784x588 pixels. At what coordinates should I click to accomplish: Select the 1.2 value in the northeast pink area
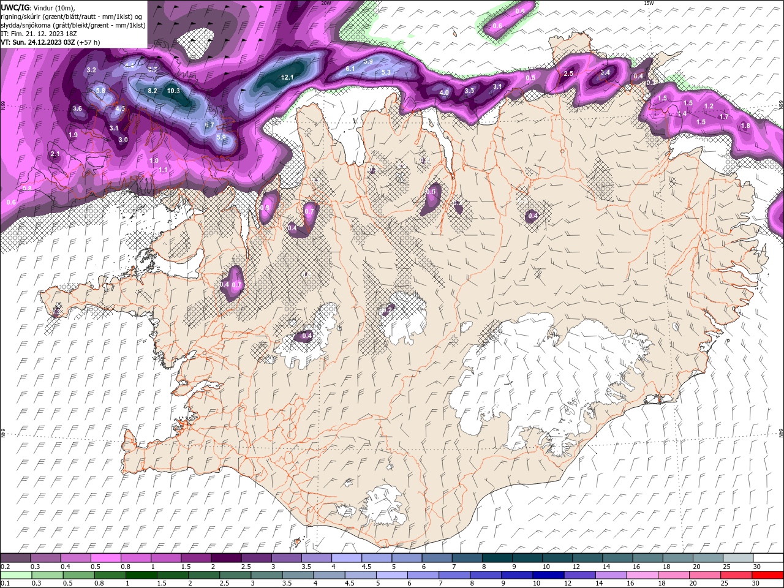coord(709,106)
